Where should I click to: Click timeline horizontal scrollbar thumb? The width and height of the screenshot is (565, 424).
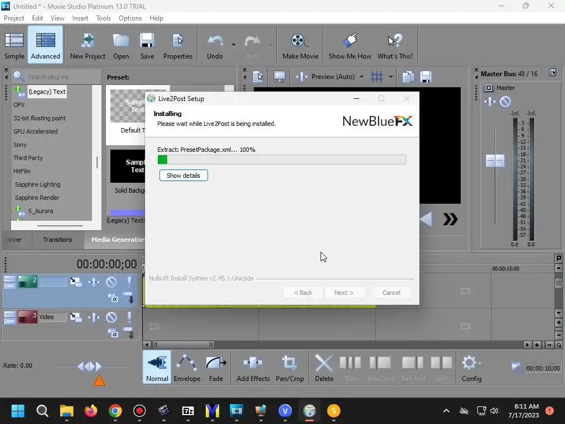click(183, 344)
